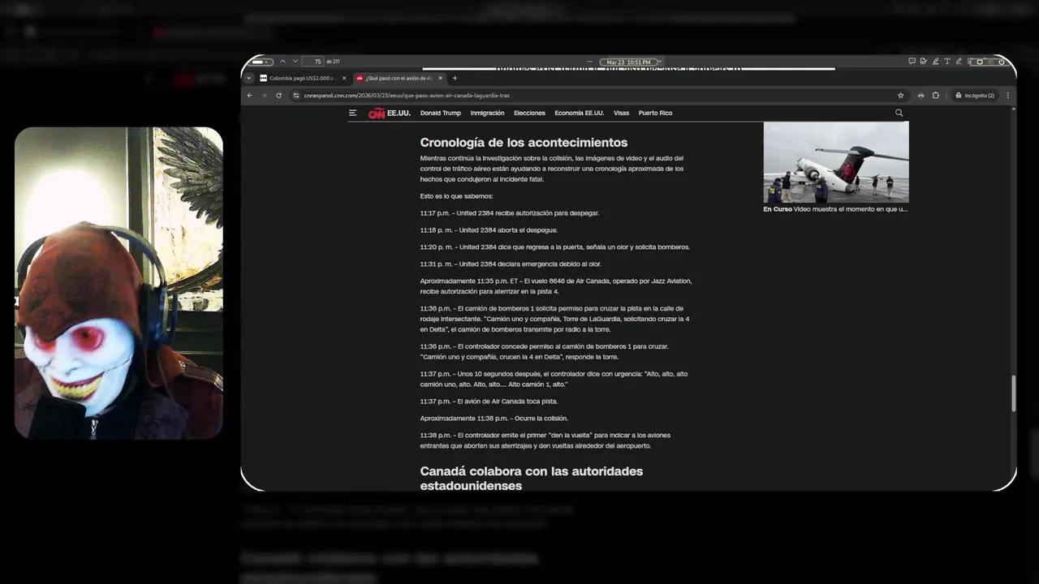Open the Puerto Rico menu item

(x=655, y=113)
